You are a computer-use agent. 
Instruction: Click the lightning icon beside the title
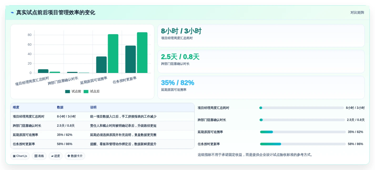point(12,13)
